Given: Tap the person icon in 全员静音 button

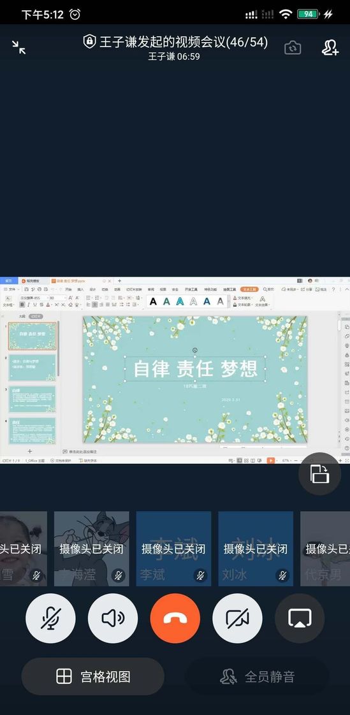Looking at the screenshot, I should coord(228,676).
